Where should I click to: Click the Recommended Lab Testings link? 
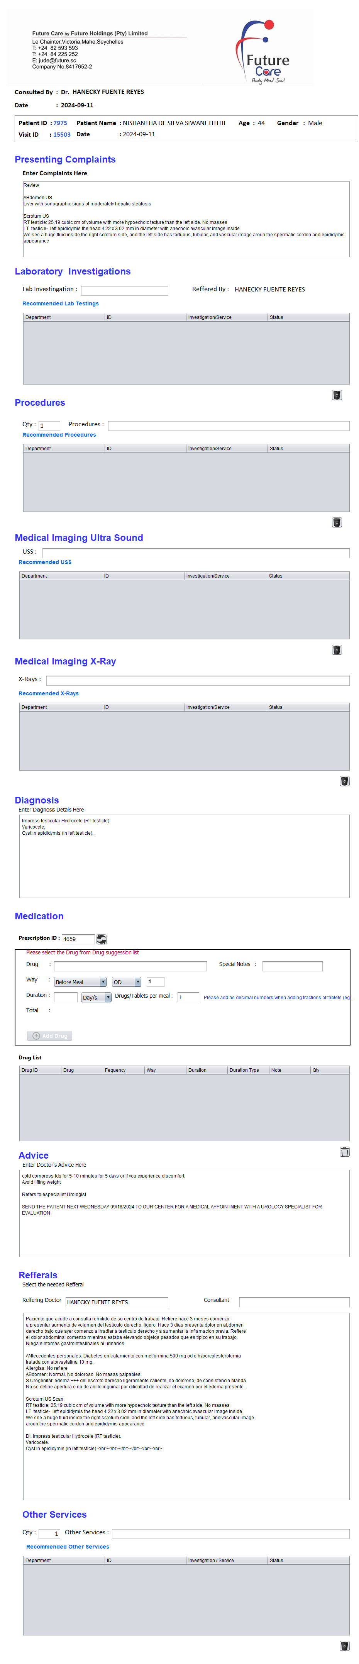[61, 303]
